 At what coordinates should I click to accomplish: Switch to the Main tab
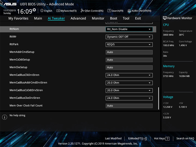[x=38, y=19]
